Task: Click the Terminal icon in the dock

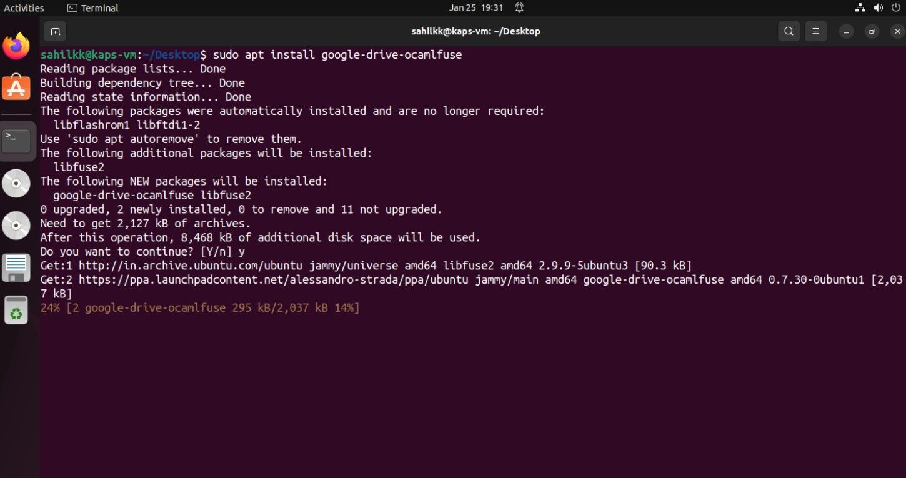Action: click(x=16, y=141)
